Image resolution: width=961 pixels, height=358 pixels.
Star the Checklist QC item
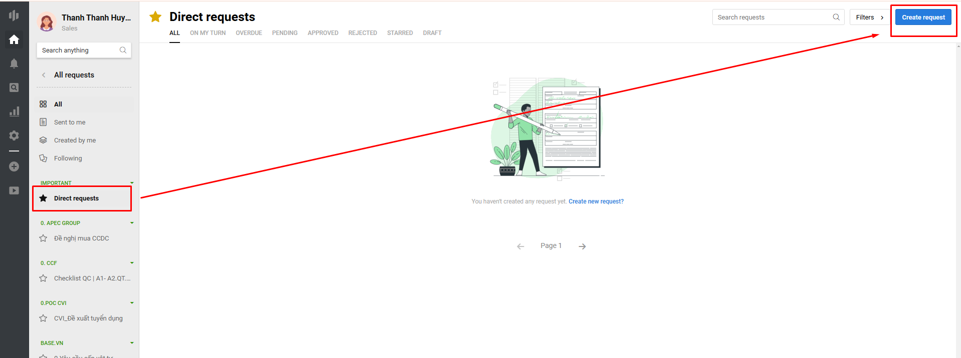pyautogui.click(x=43, y=278)
